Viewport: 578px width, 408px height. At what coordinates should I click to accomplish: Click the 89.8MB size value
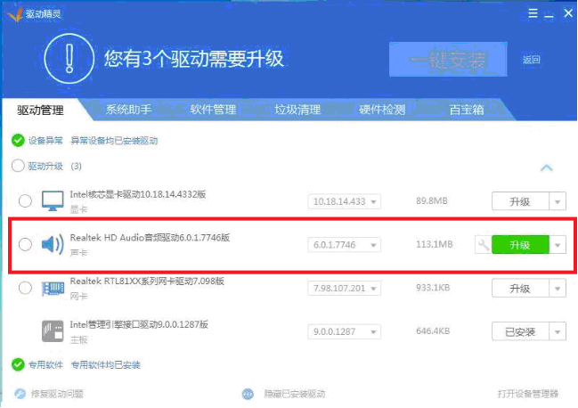pyautogui.click(x=432, y=200)
